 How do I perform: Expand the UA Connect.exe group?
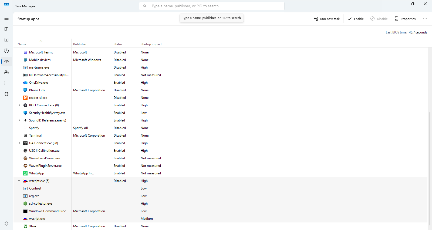pos(19,143)
